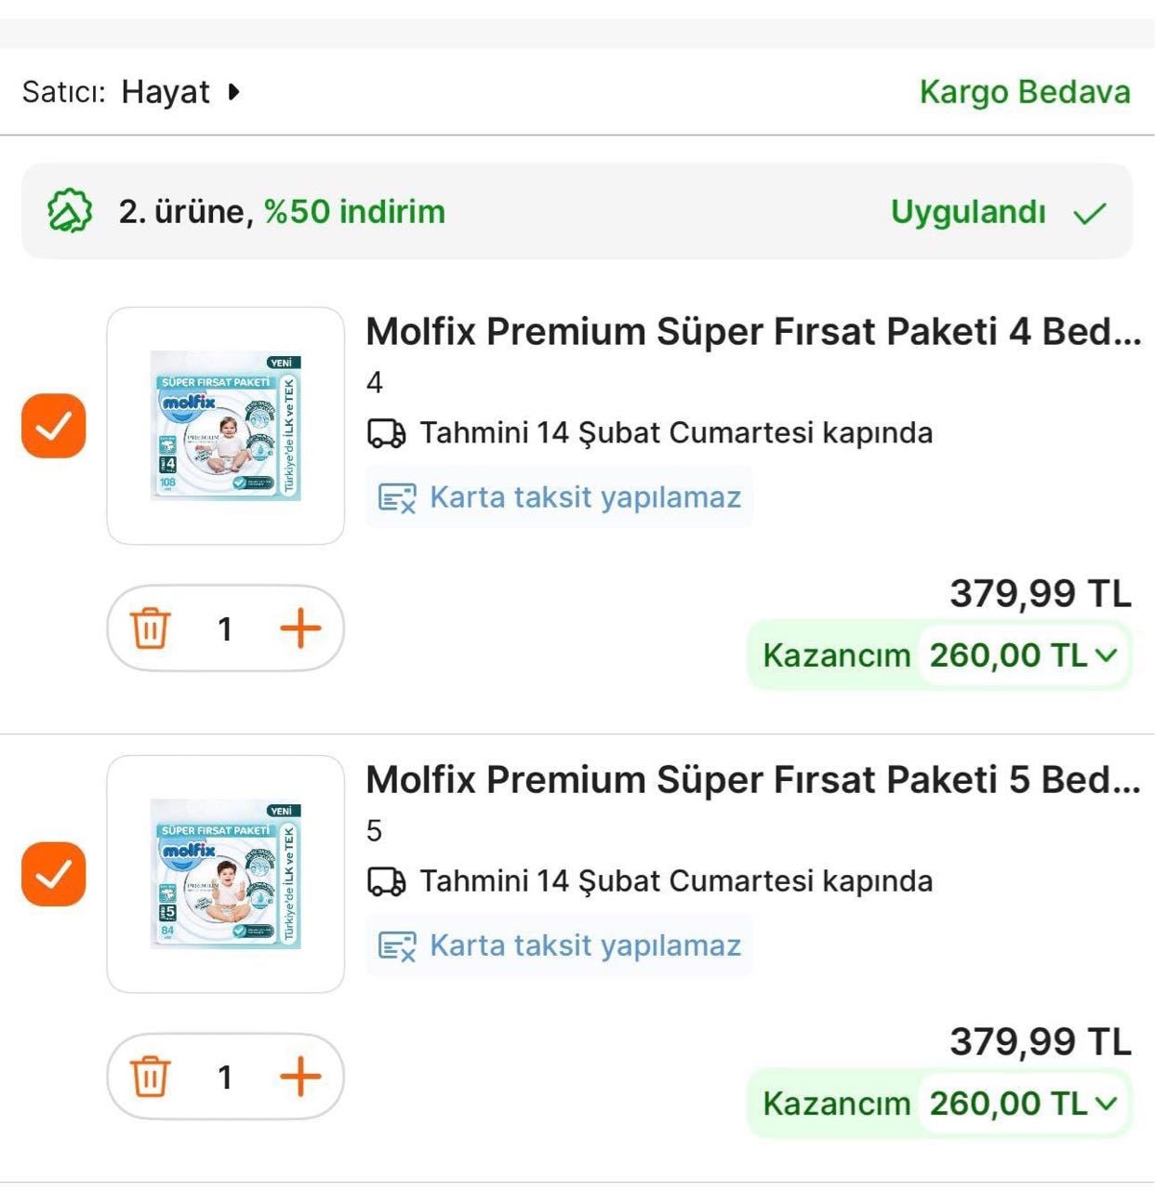Click the delivery truck icon for size 5 item
The image size is (1155, 1190).
click(387, 881)
